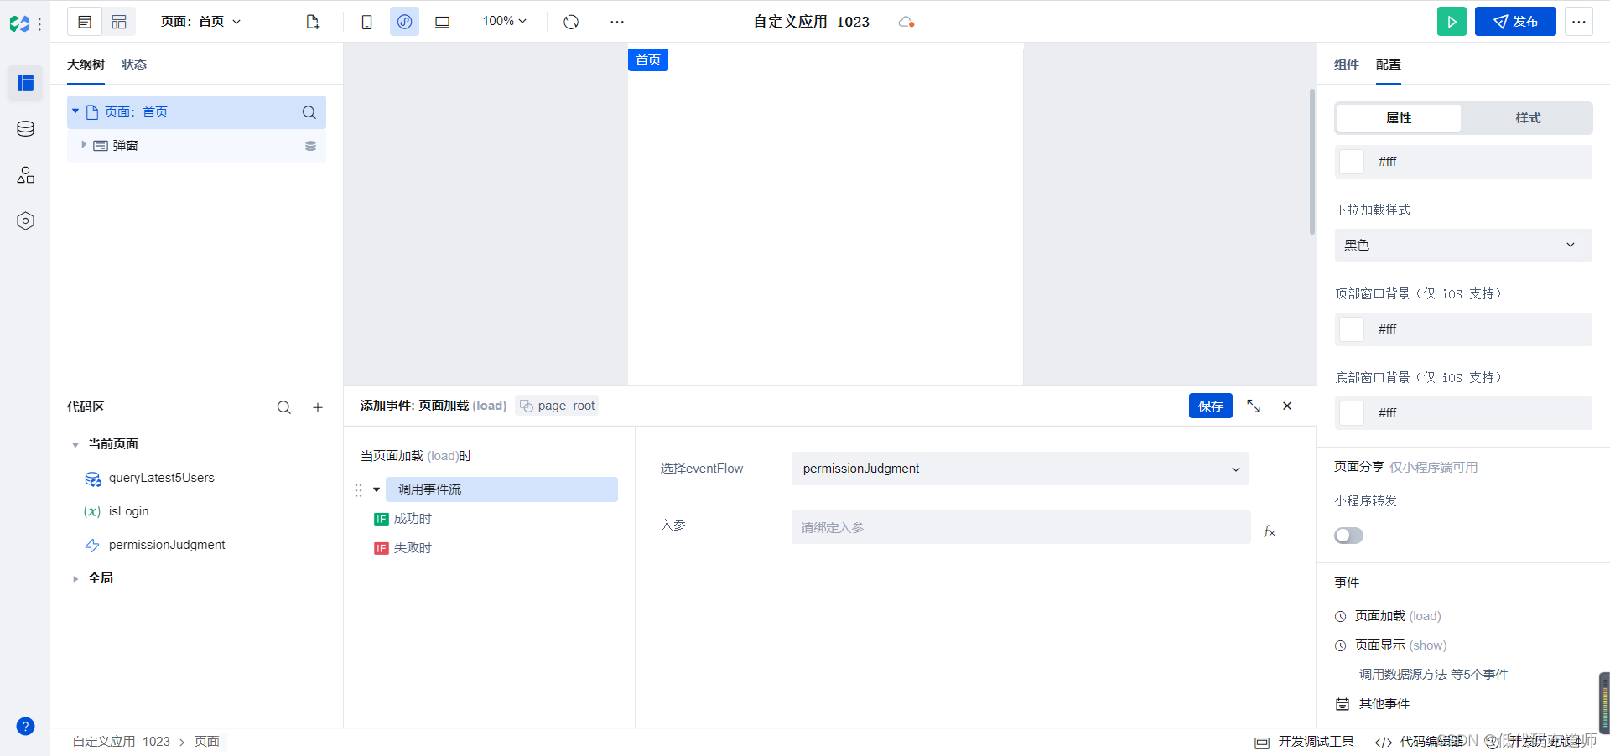The image size is (1610, 756).
Task: Open the page design sidebar icon
Action: point(25,82)
